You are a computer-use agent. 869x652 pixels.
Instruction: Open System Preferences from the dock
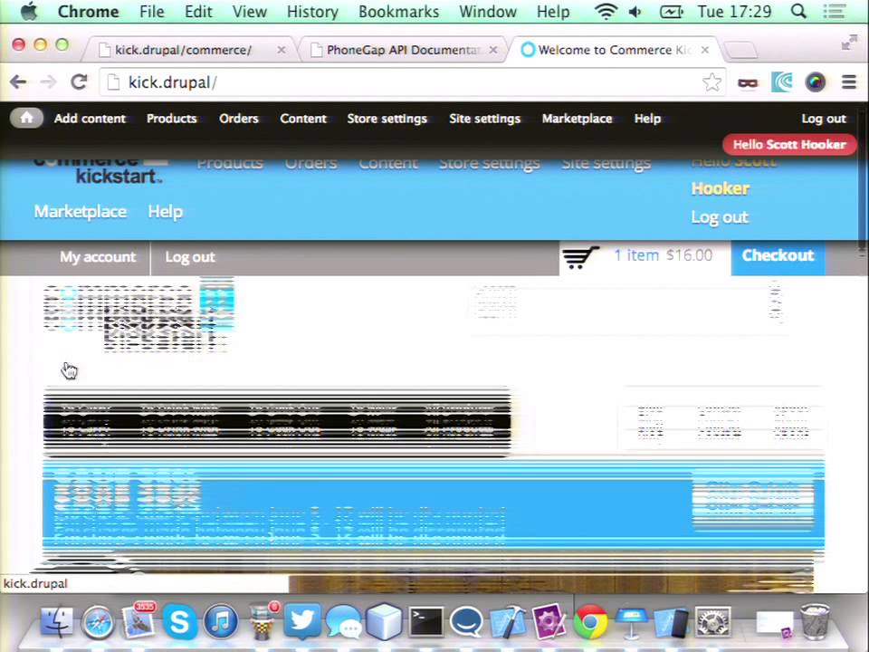coord(712,621)
